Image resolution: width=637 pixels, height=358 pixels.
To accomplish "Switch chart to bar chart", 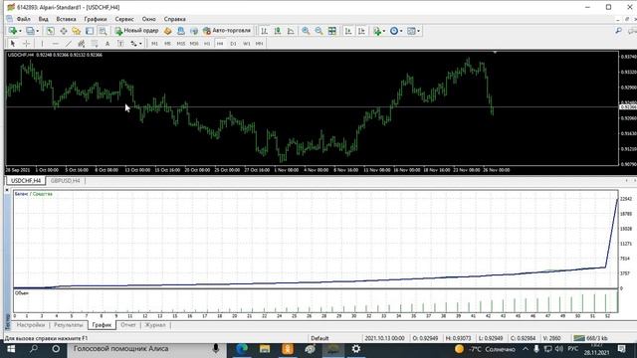I will tap(264, 31).
